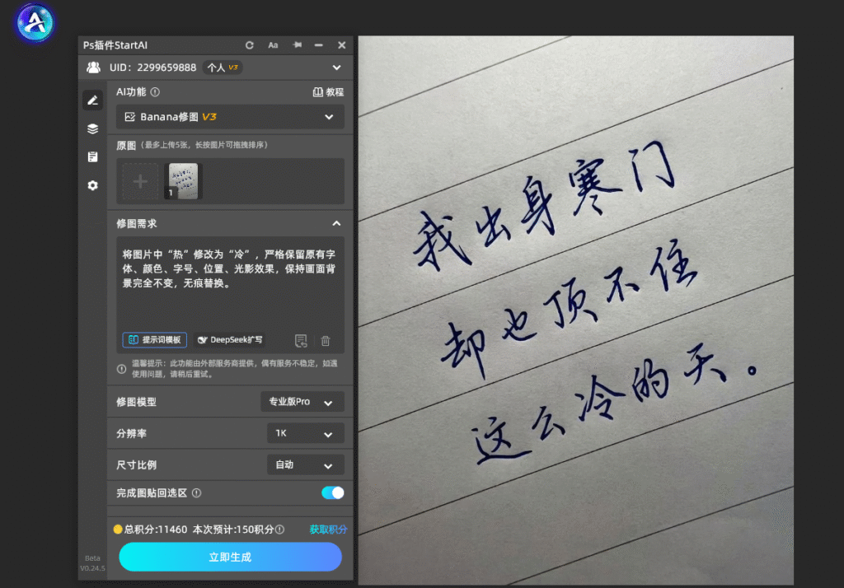Click the 总积分:11460 text
Image resolution: width=844 pixels, height=588 pixels.
156,530
